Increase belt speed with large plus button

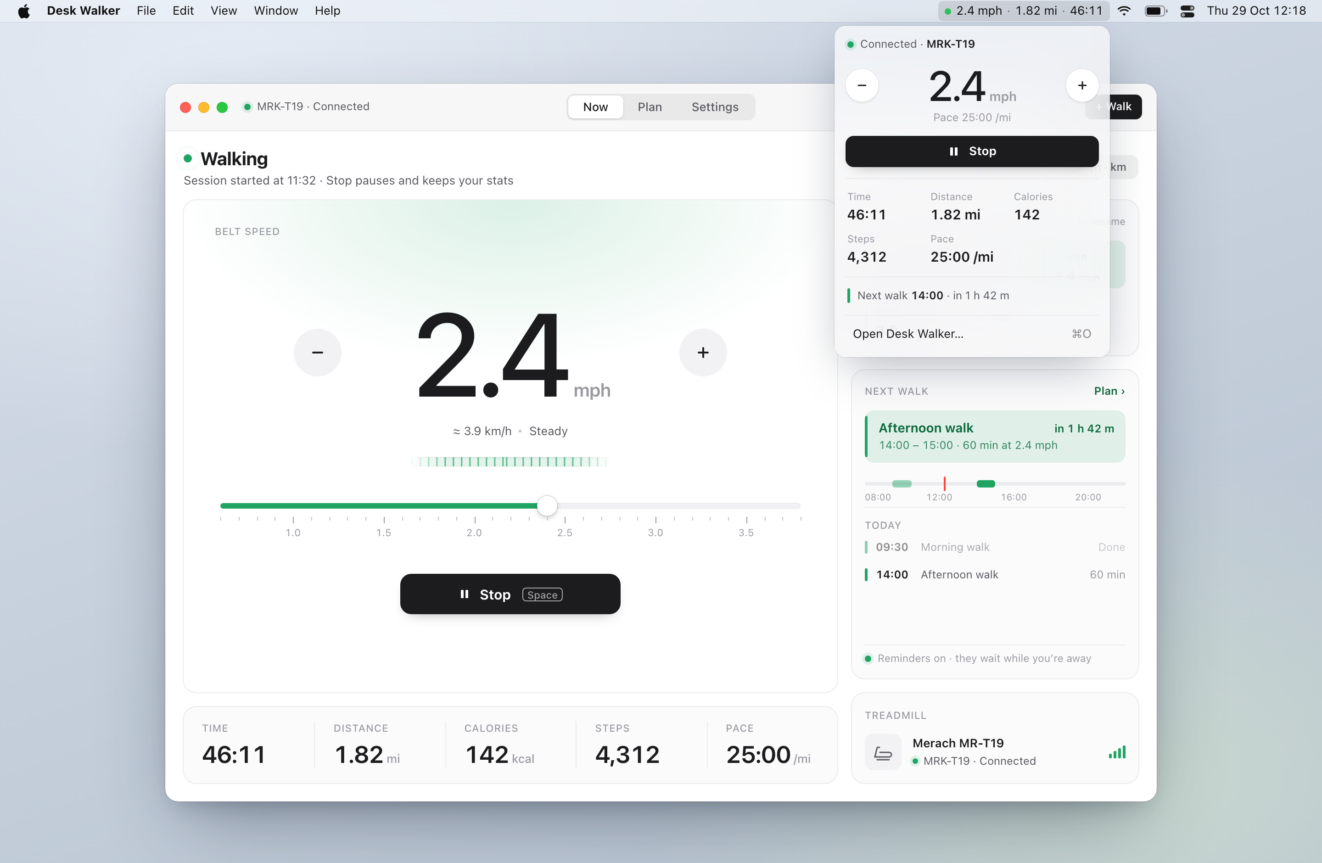coord(703,352)
